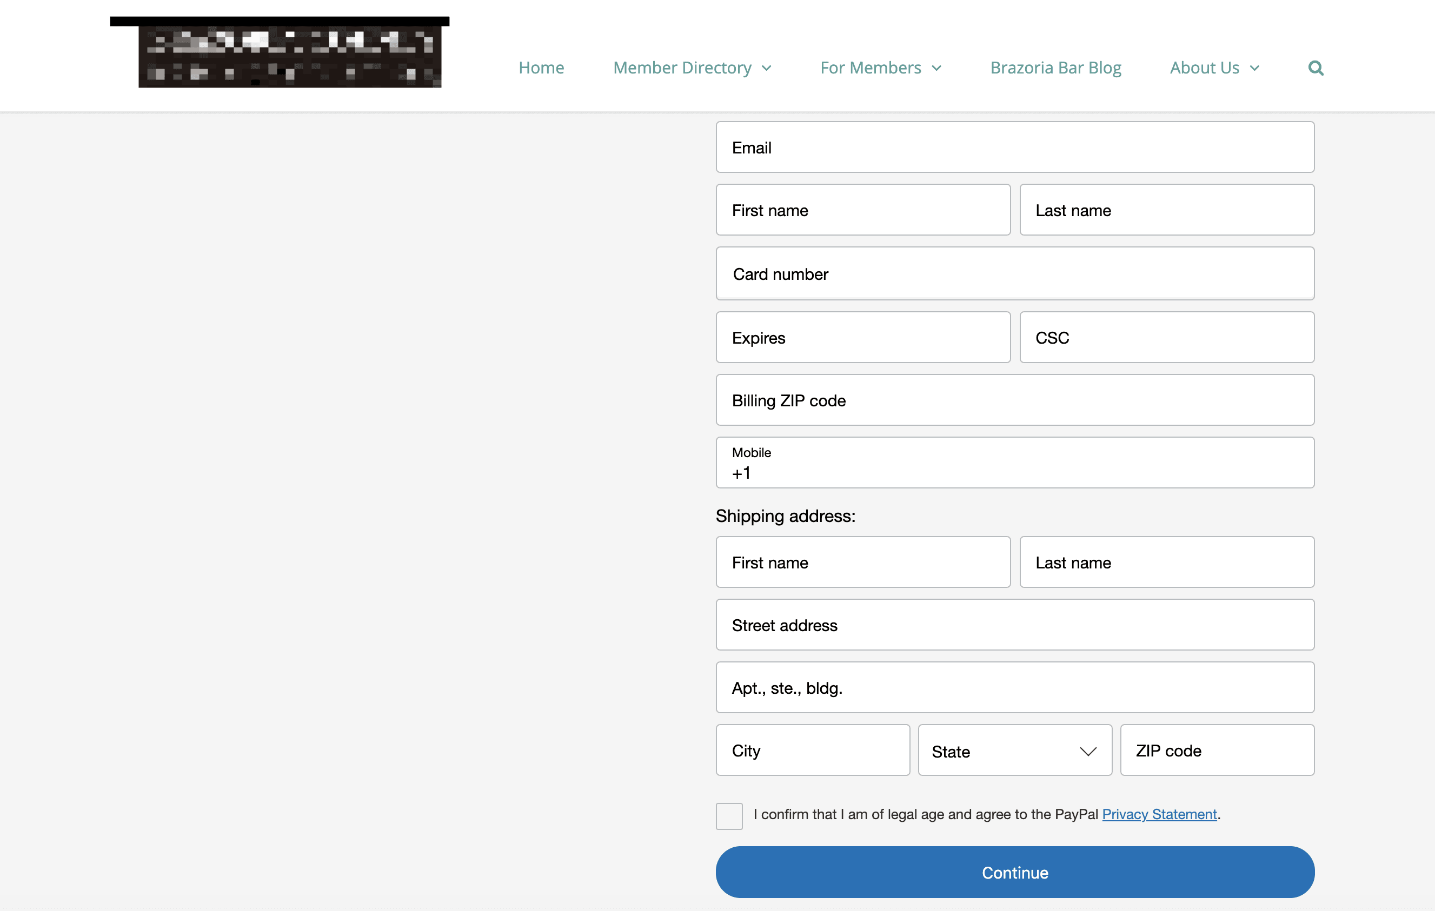Select the Street address field
The height and width of the screenshot is (911, 1435).
click(1014, 625)
